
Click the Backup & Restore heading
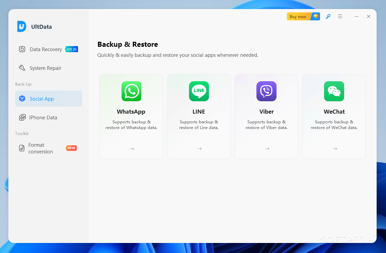(128, 44)
